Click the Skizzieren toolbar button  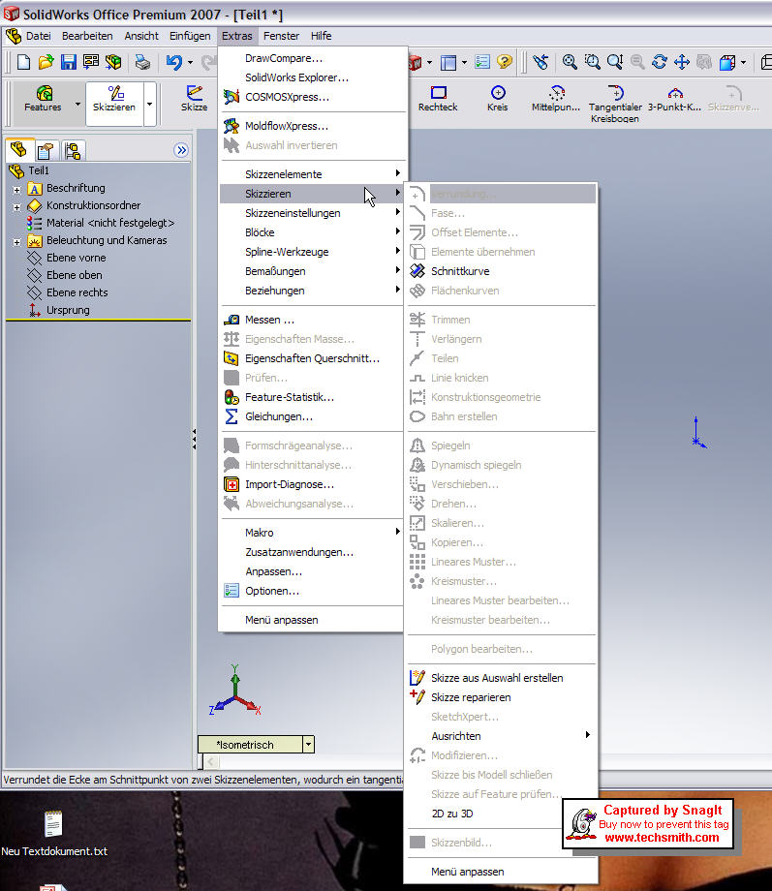pos(114,99)
